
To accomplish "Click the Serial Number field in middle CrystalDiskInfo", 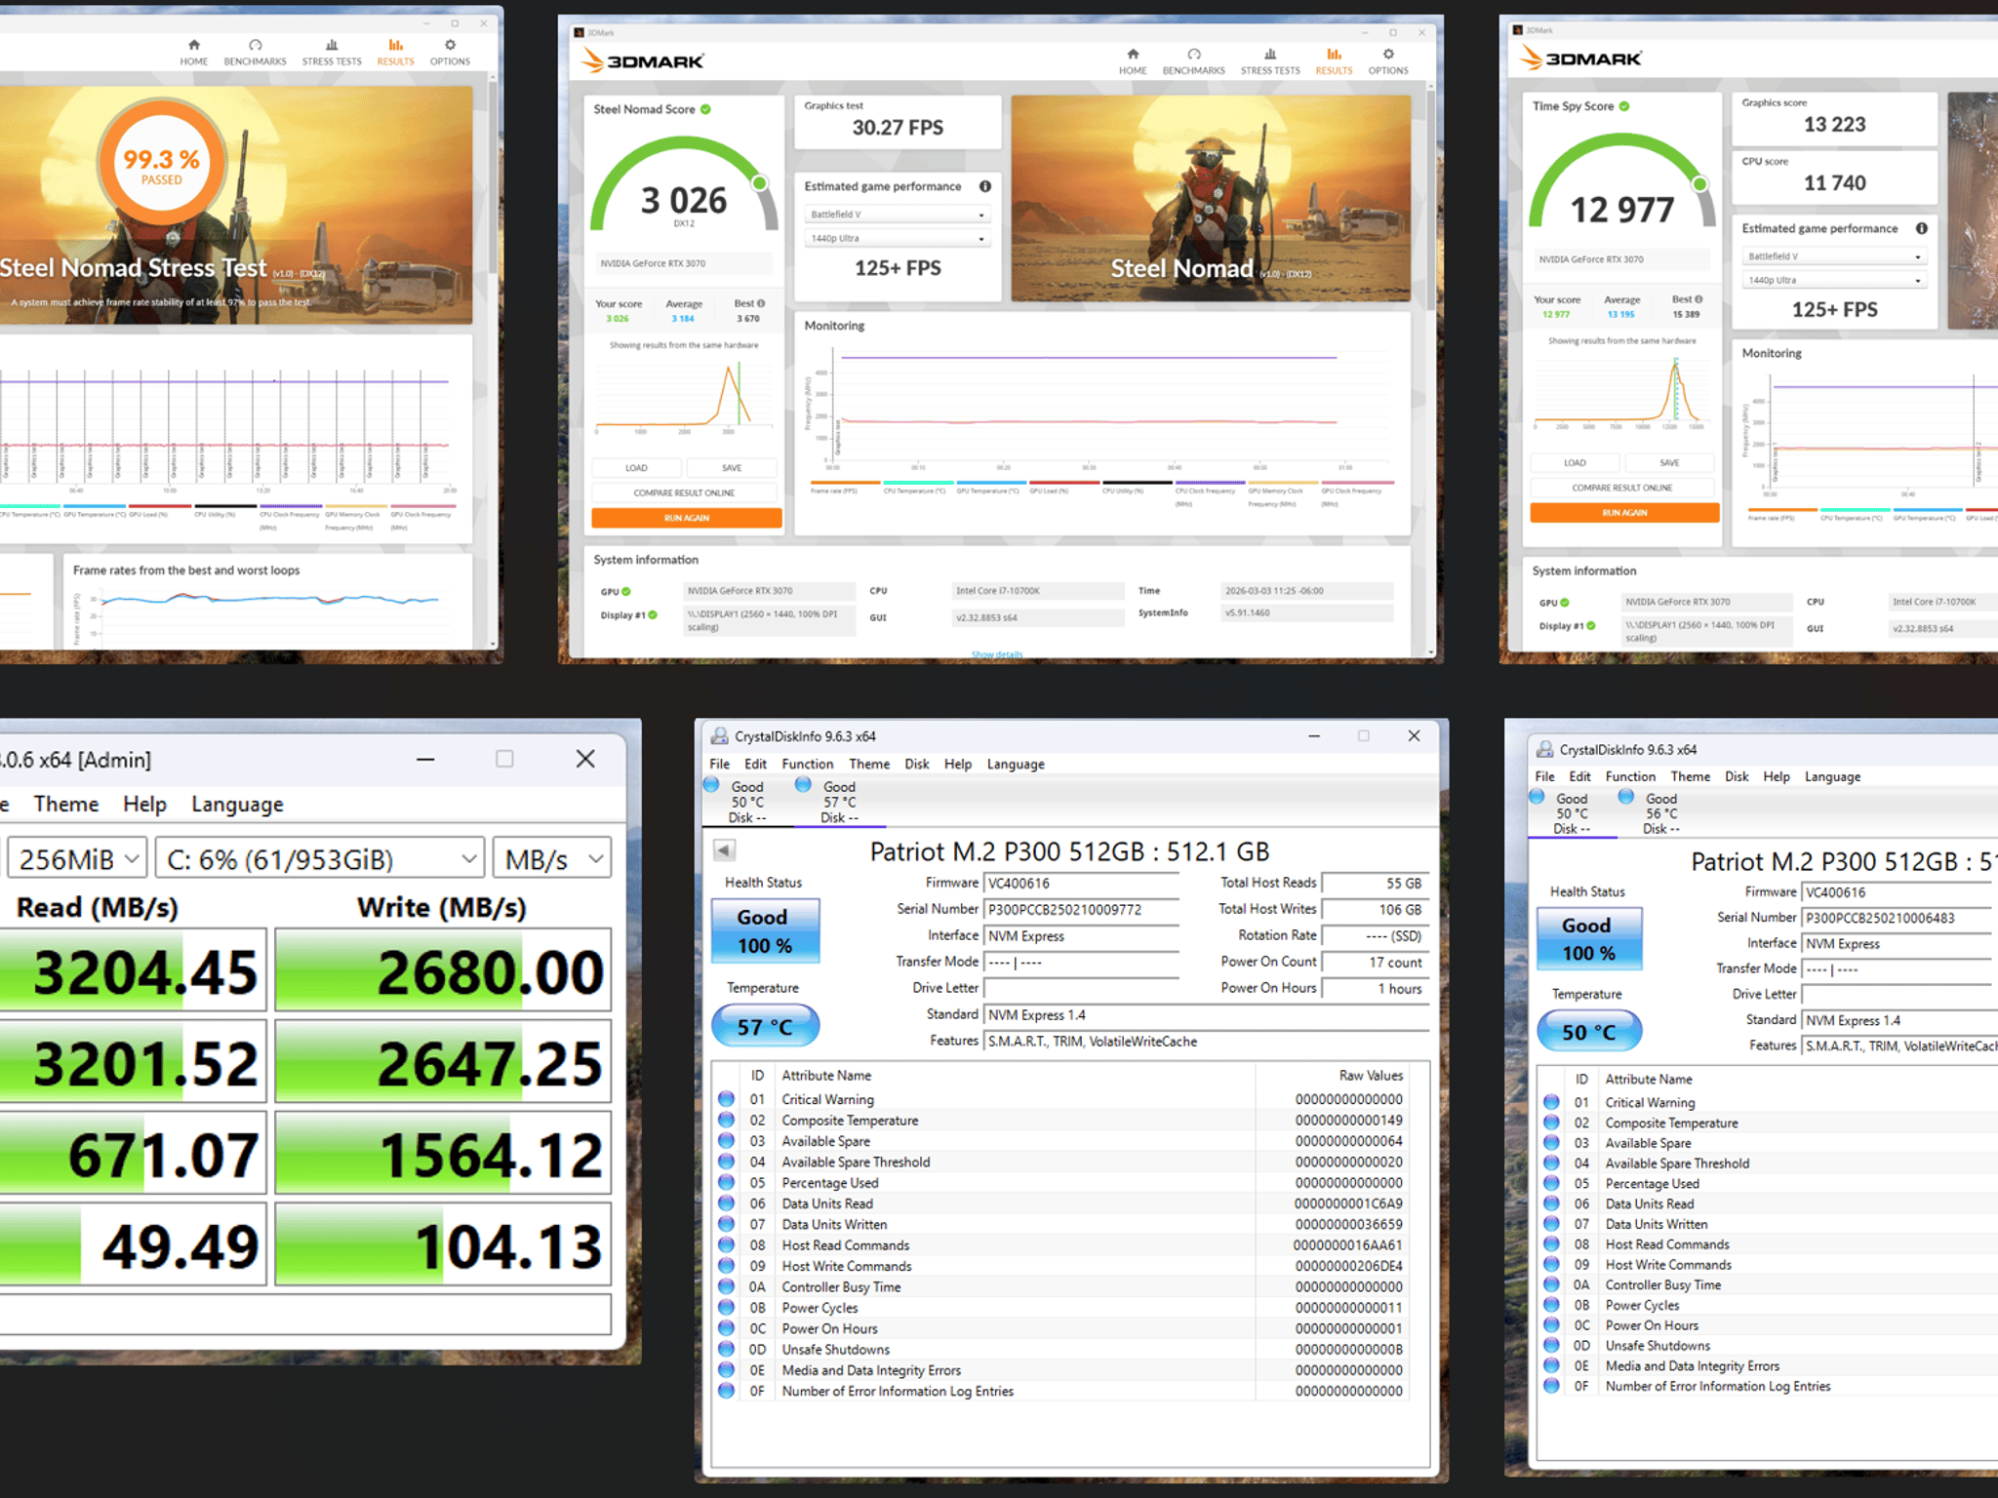I will (1081, 909).
